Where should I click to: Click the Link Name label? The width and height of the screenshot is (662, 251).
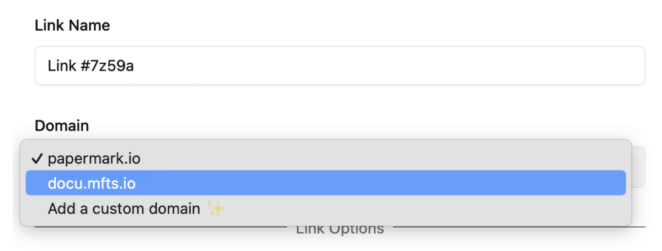(x=72, y=25)
